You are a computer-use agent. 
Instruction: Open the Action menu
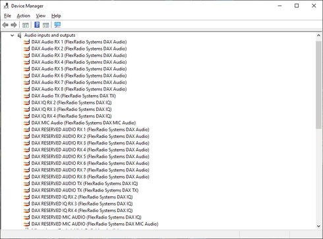click(x=23, y=16)
